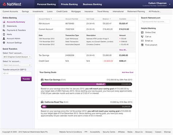Click the NatWest logo
Image resolution: width=173 pixels, height=135 pixels.
(12, 4)
